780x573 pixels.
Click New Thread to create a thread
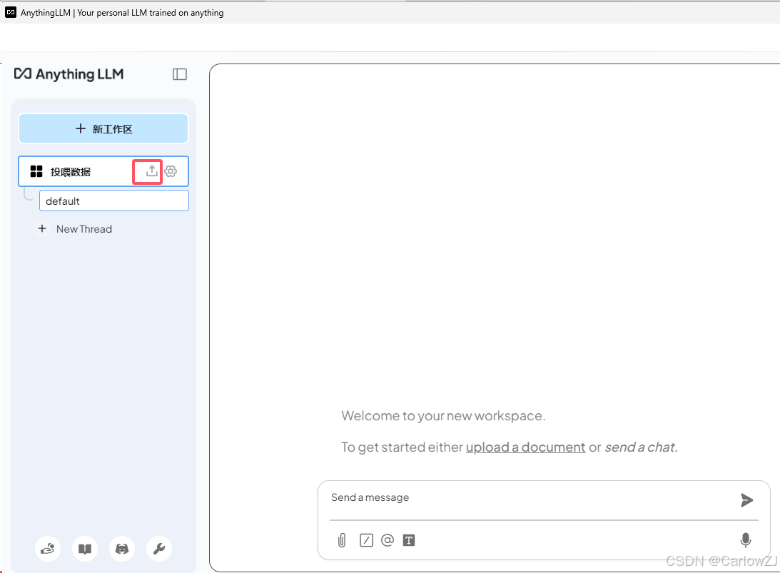click(x=74, y=229)
